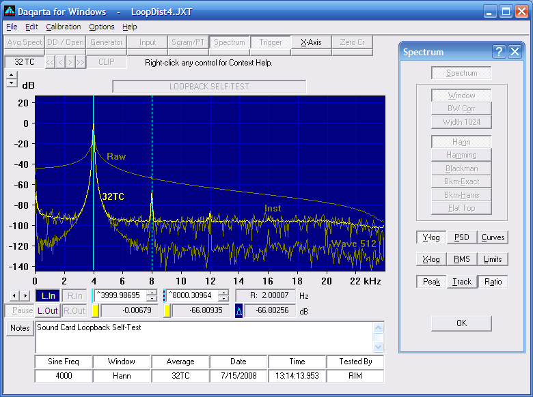This screenshot has width=533, height=397.
Task: Click the Spectrum toolbar button
Action: coord(230,42)
